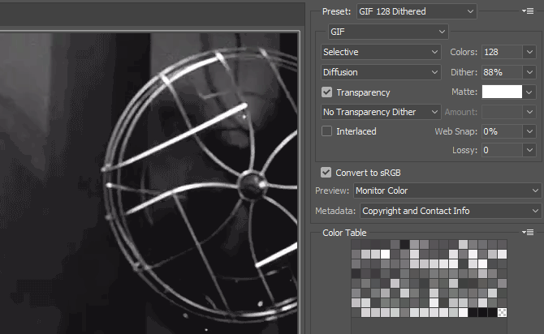Click the Colors field showing 128
This screenshot has height=334, width=544.
click(502, 52)
